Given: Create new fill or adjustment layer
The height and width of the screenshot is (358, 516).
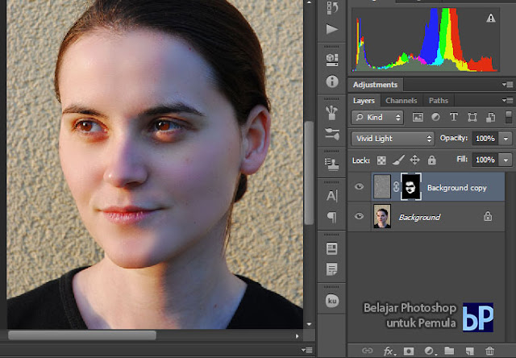Looking at the screenshot, I should click(x=430, y=351).
